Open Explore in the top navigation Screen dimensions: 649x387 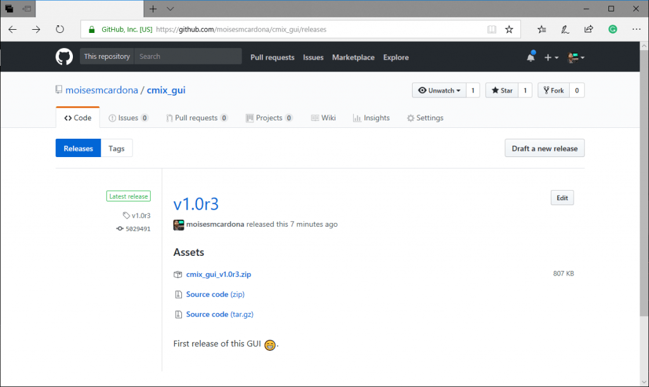(x=396, y=58)
